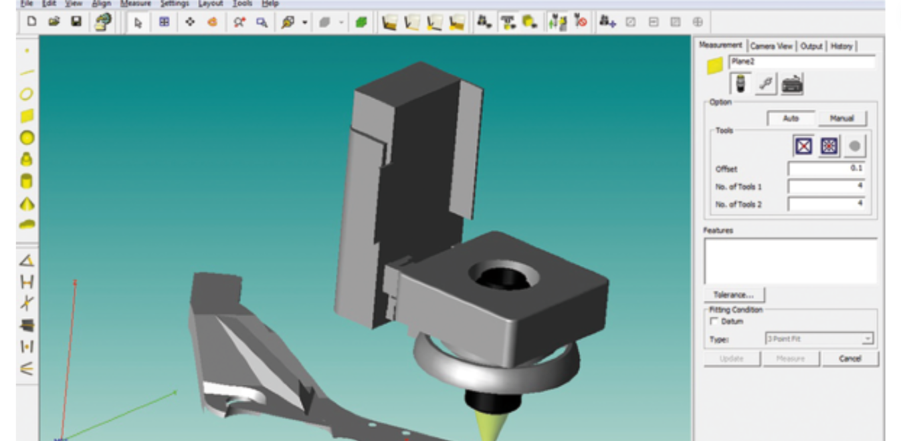Click the angle measurement tool
Screen dimensions: 901x441
tap(27, 260)
